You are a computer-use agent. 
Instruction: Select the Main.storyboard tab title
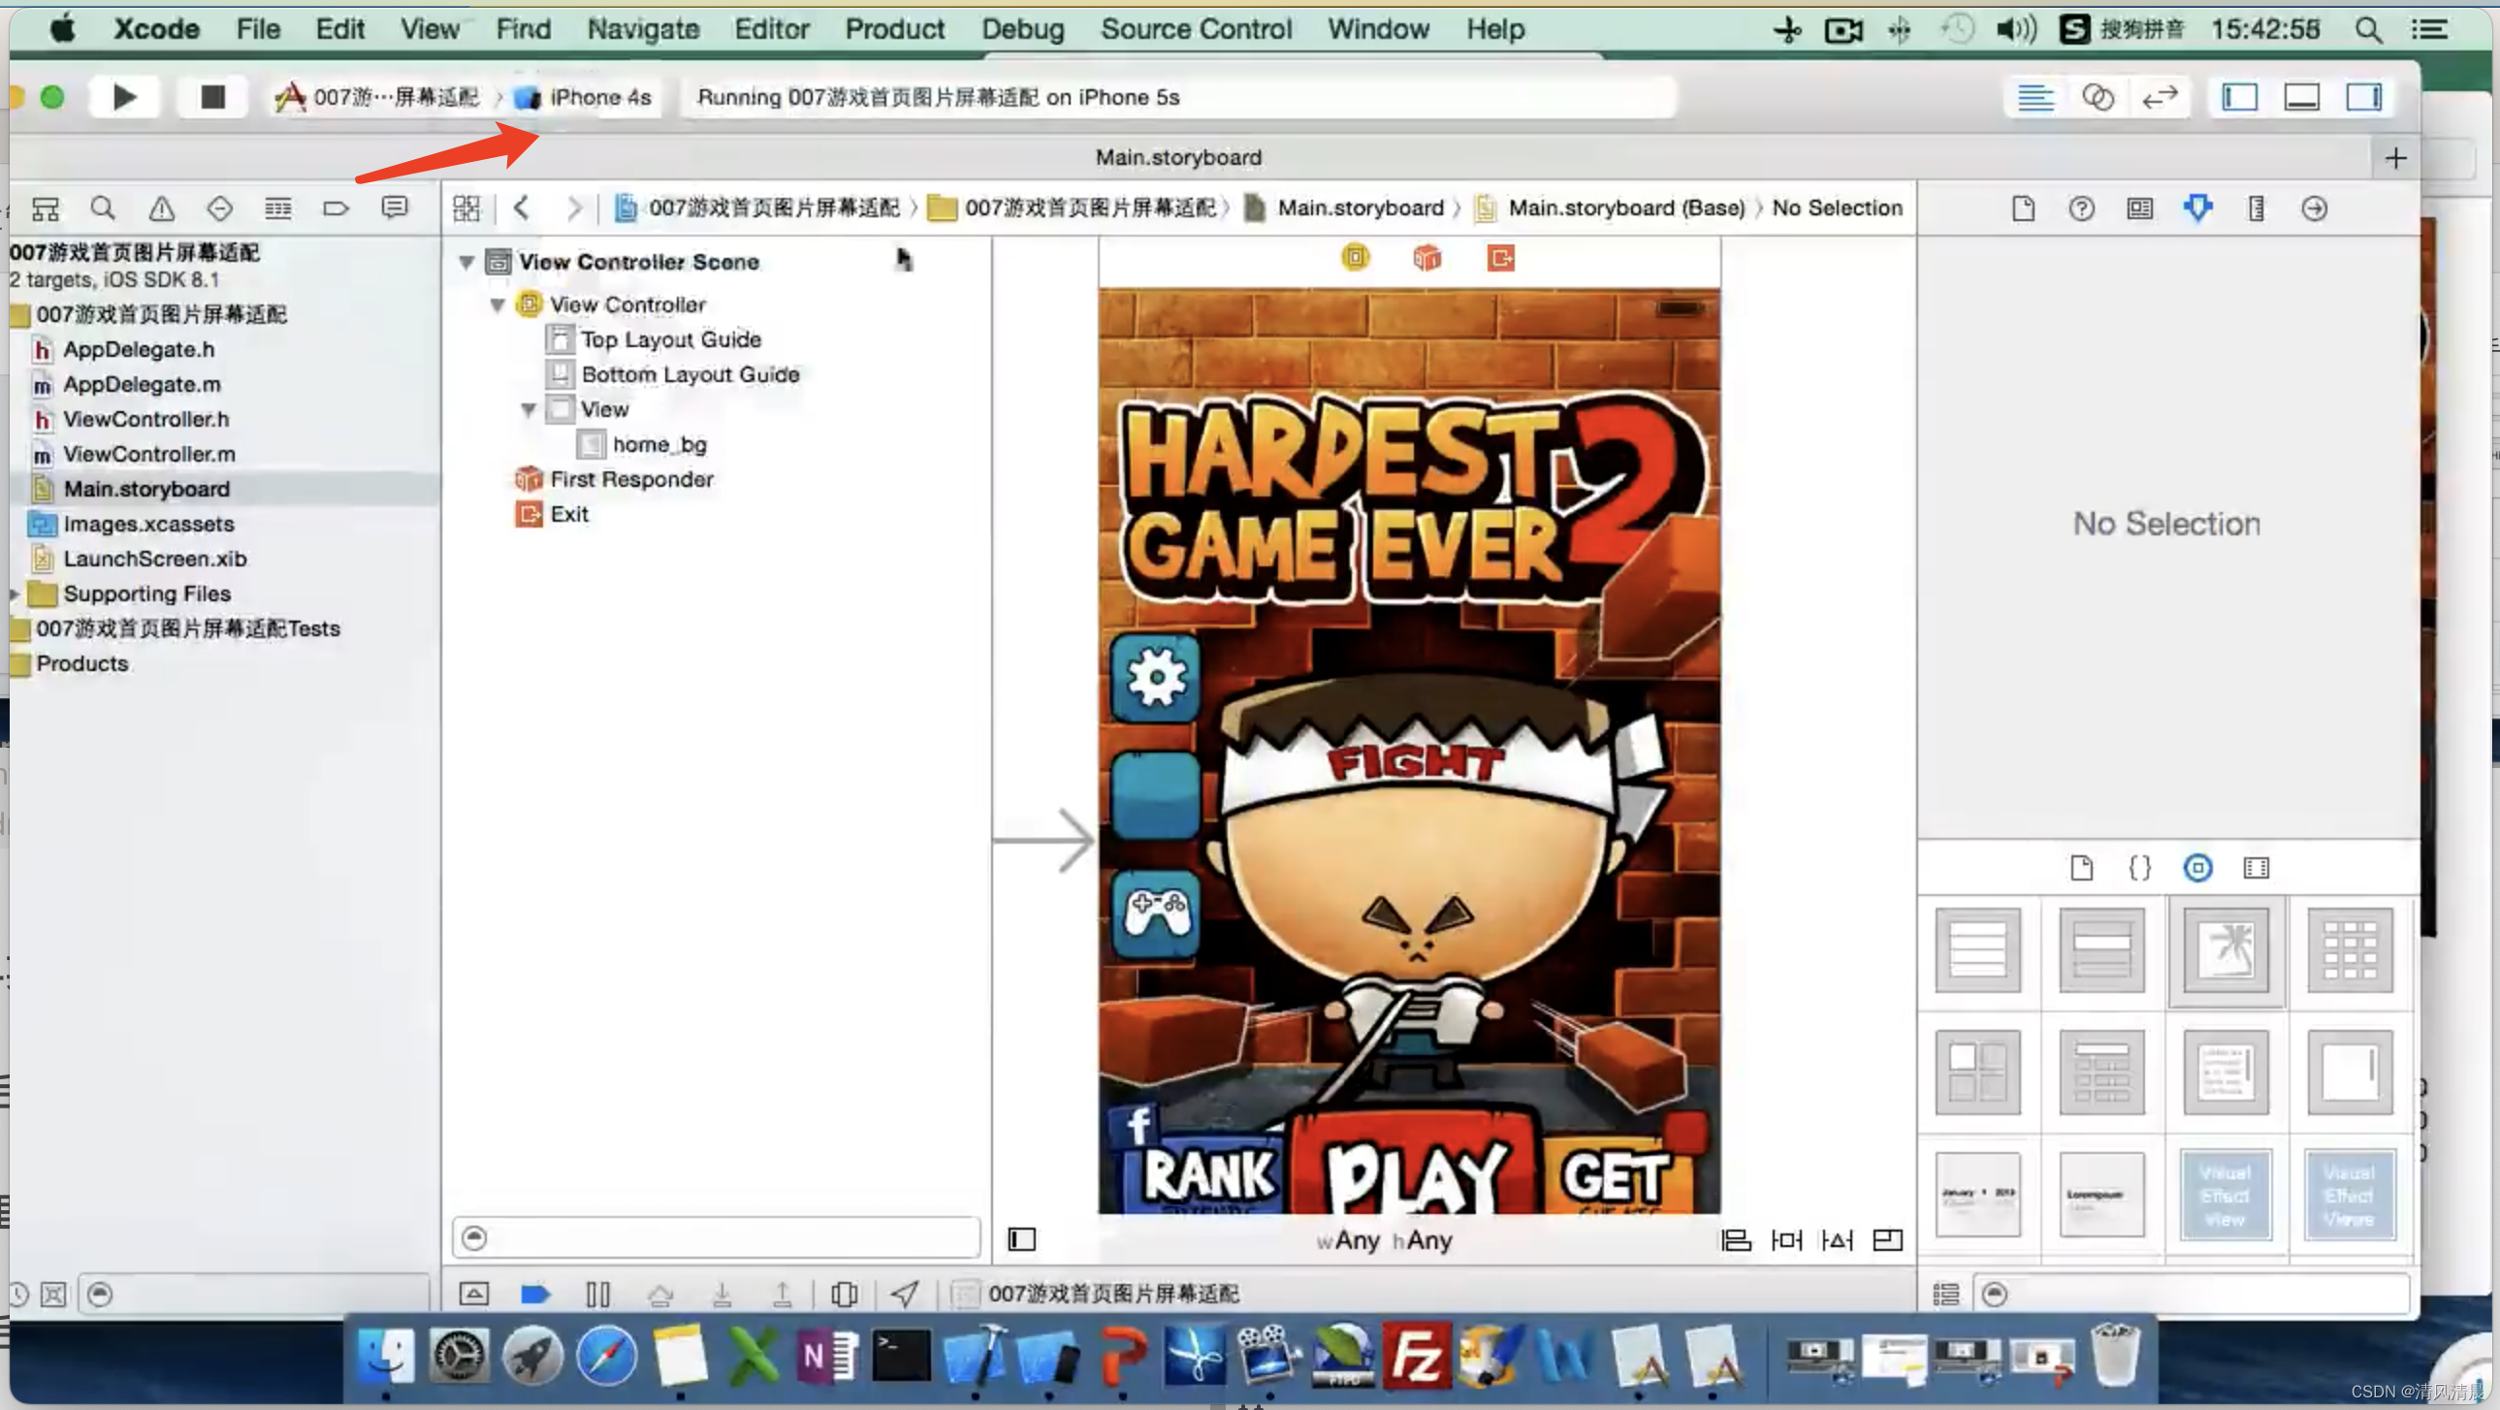coord(1179,157)
